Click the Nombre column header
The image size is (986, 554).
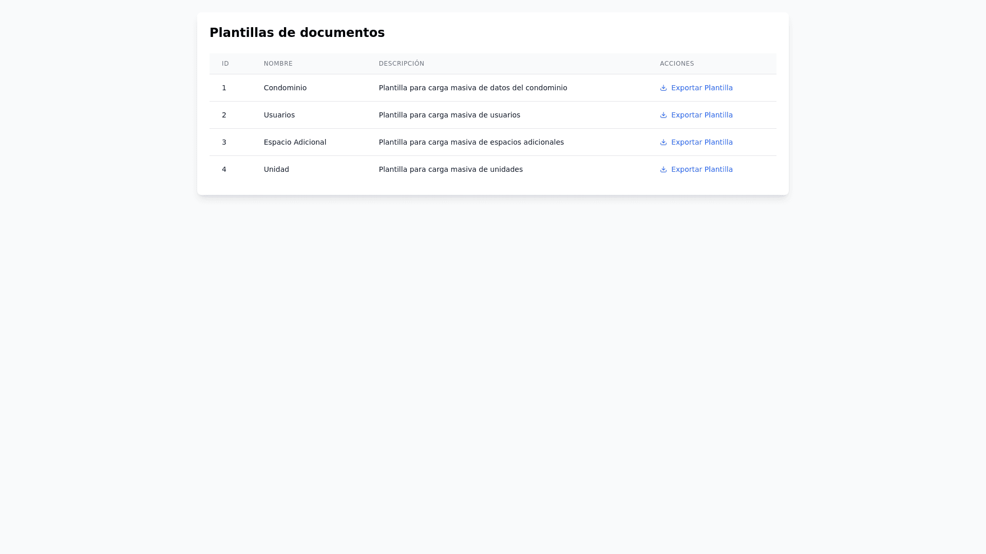278,64
